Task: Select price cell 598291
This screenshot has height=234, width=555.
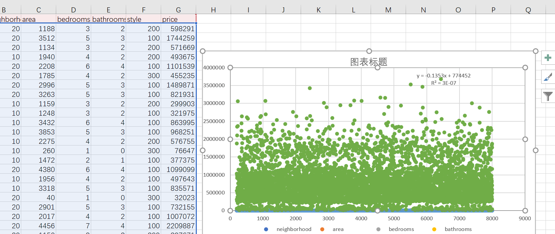Action: click(x=178, y=29)
